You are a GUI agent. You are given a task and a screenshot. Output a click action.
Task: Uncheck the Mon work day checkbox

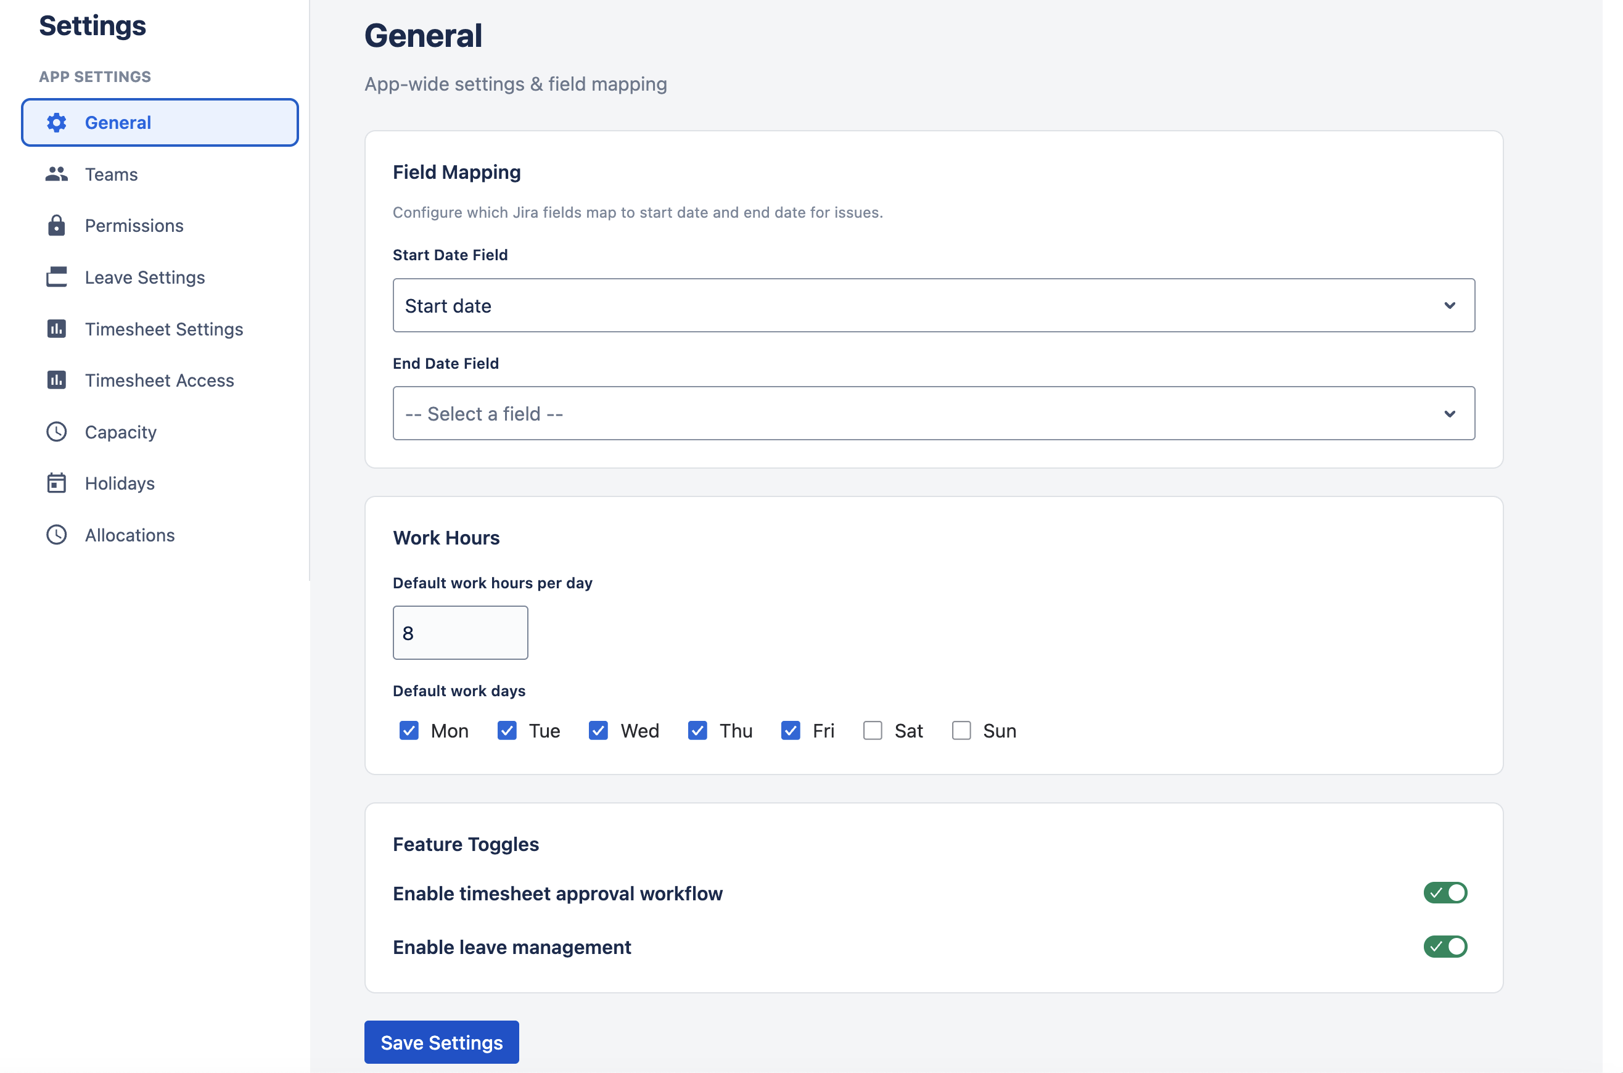[x=408, y=730]
